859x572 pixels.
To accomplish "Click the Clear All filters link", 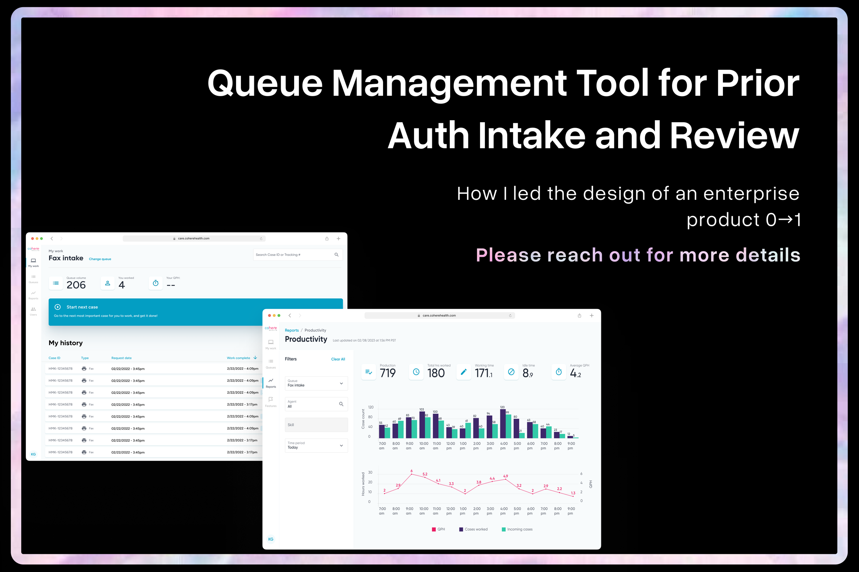I will pos(338,359).
